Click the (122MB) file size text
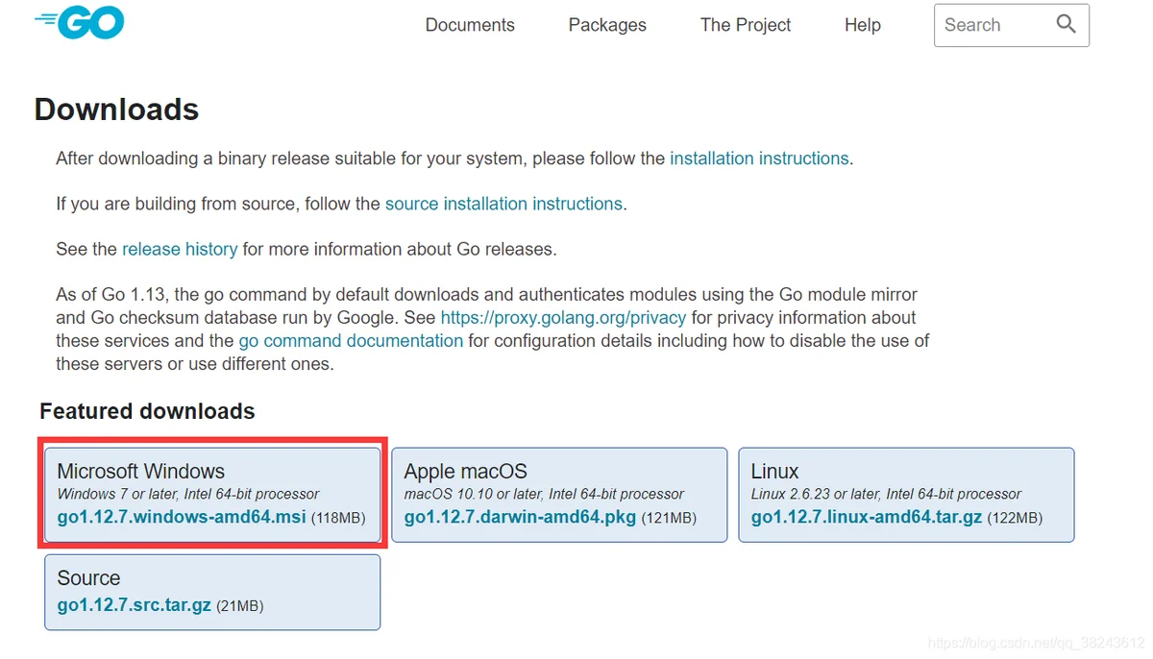The width and height of the screenshot is (1153, 659). [1015, 518]
